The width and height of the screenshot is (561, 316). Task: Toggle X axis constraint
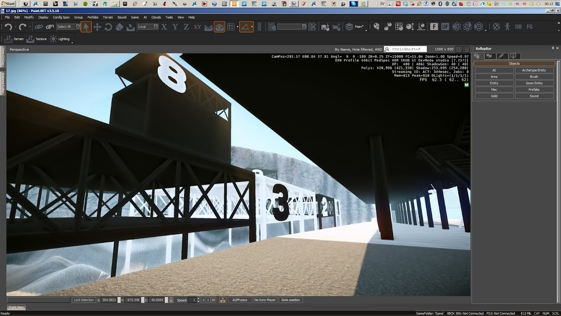pos(164,27)
